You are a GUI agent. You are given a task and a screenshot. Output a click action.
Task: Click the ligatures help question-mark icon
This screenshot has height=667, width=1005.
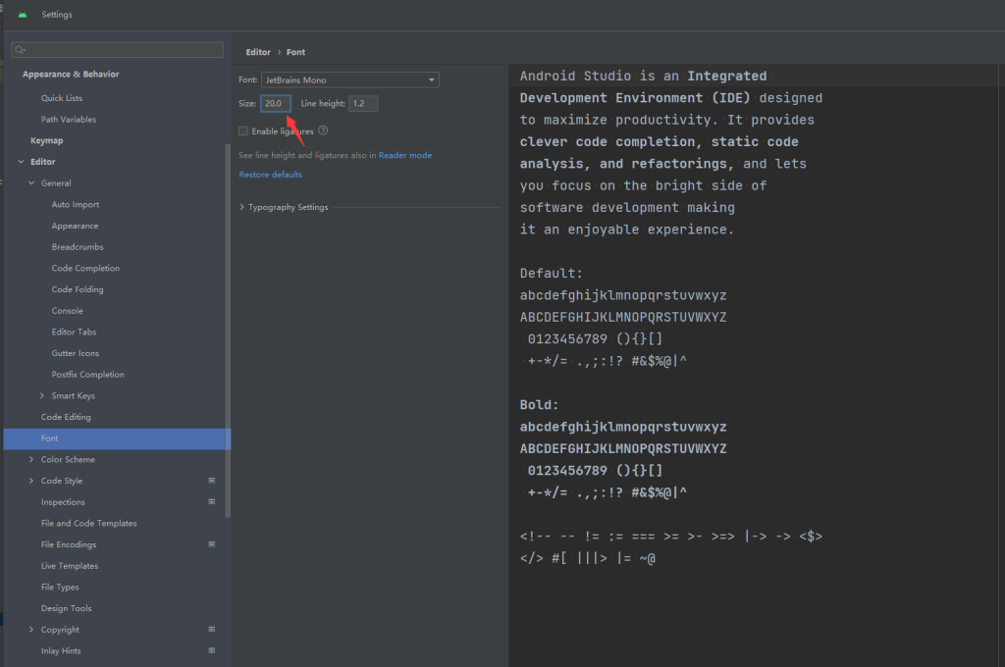point(323,130)
